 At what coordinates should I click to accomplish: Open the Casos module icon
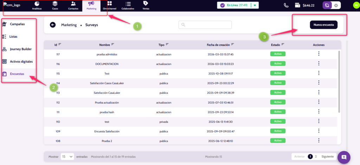55,4
